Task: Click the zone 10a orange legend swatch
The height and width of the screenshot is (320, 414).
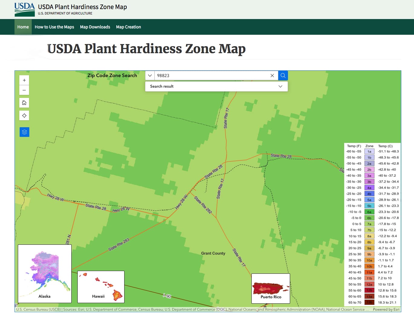Action: point(369,260)
